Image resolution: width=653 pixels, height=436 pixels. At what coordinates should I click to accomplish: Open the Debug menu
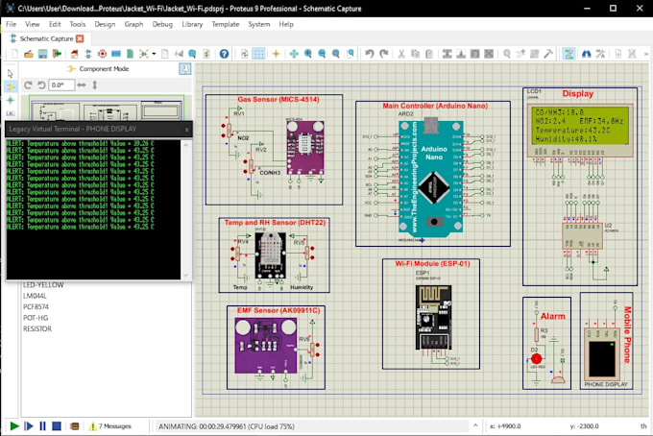162,24
